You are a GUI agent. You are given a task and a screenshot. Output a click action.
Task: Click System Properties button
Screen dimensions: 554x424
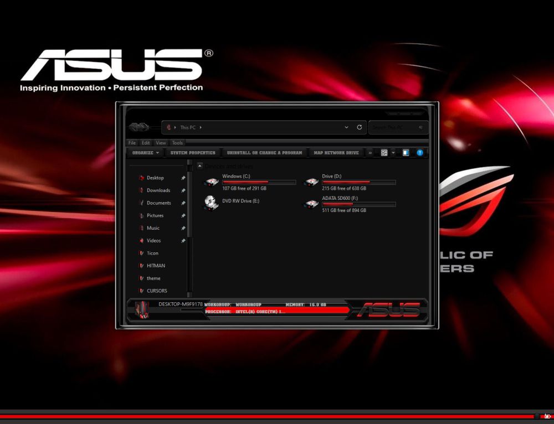pyautogui.click(x=193, y=153)
